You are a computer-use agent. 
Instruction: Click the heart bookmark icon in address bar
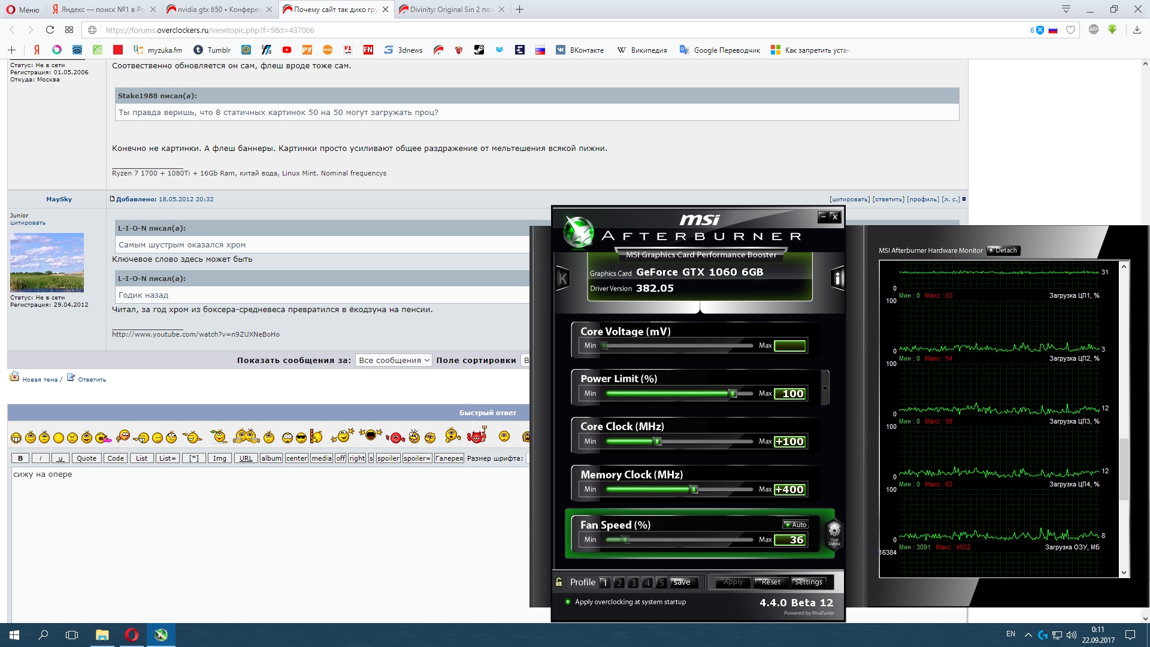[x=1071, y=30]
